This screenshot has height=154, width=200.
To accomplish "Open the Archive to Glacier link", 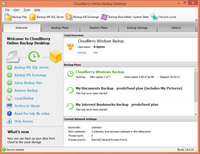I will point(27,106).
